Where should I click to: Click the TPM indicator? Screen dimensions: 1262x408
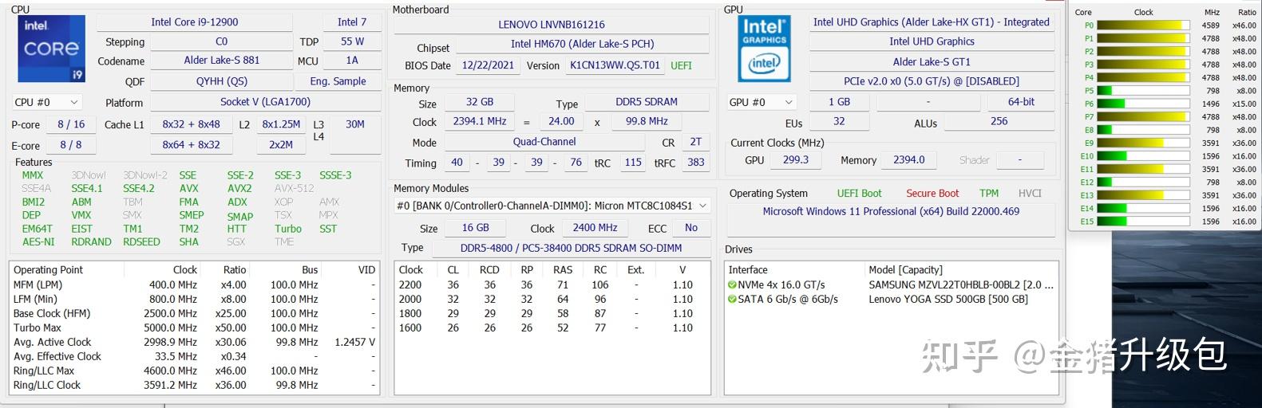point(989,193)
